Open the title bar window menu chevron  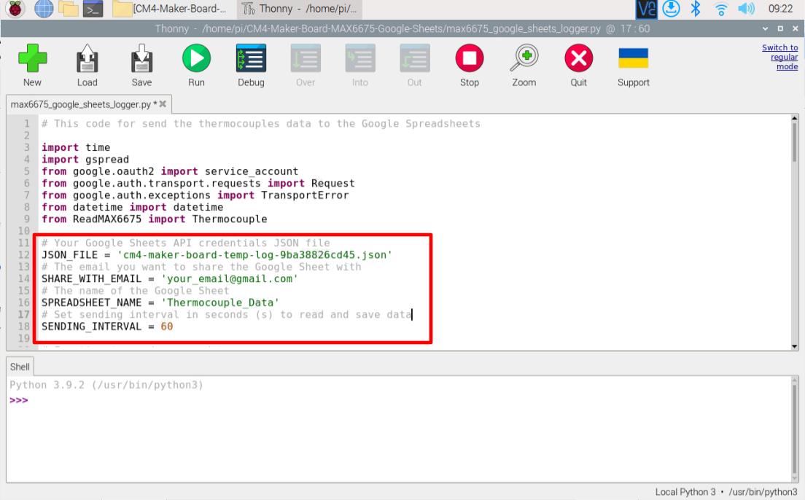(x=764, y=27)
